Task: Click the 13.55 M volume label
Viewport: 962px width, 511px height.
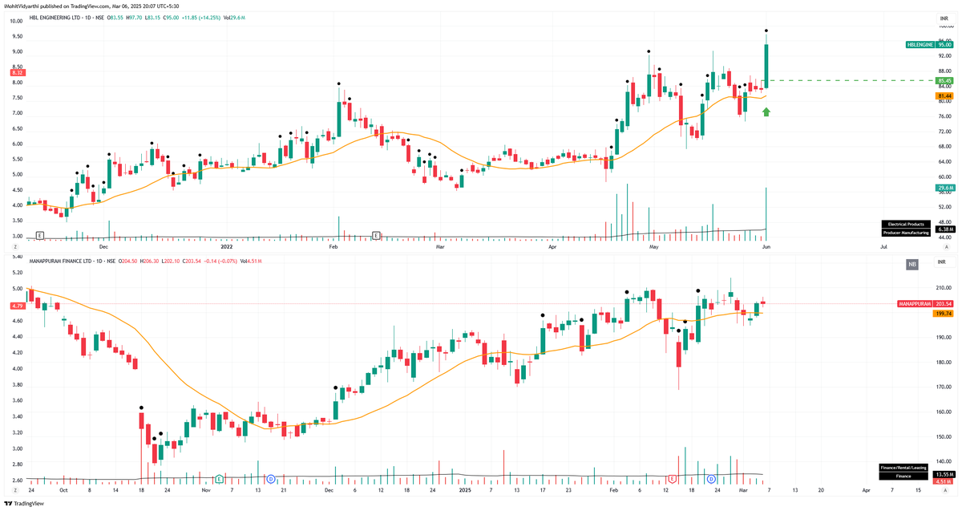Action: [944, 475]
